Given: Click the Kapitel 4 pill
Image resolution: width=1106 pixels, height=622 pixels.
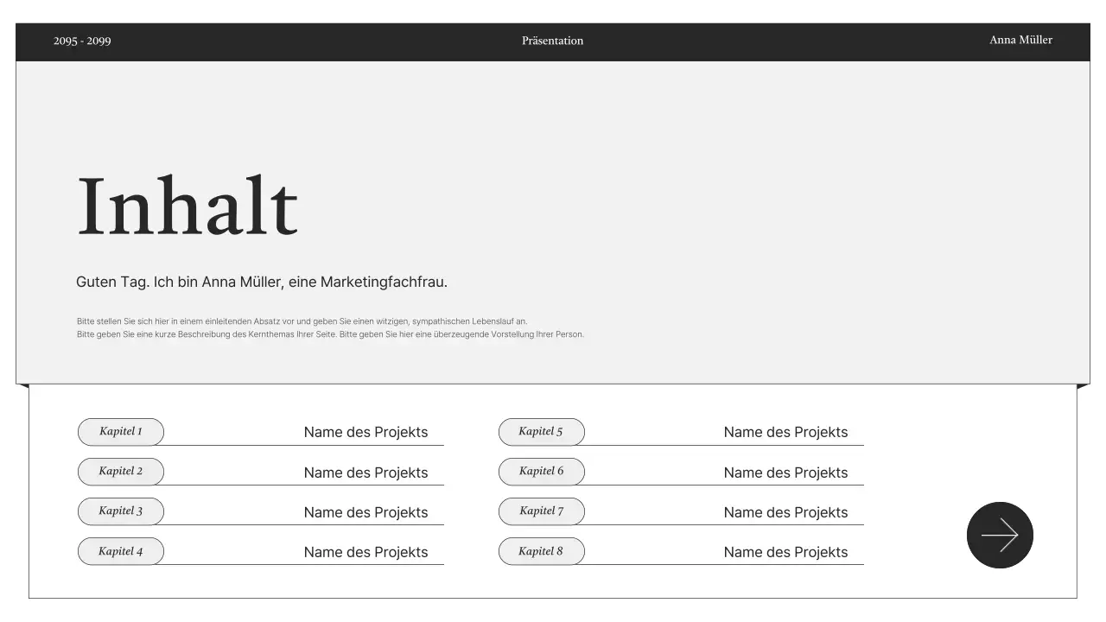Looking at the screenshot, I should pos(121,551).
